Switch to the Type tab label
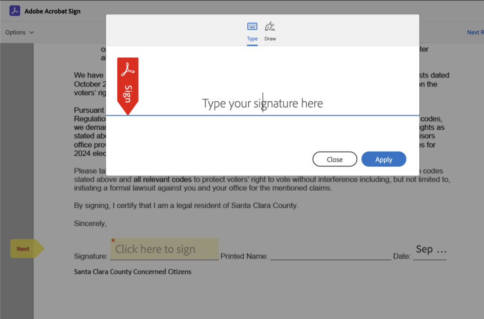The height and width of the screenshot is (319, 484). click(x=252, y=39)
